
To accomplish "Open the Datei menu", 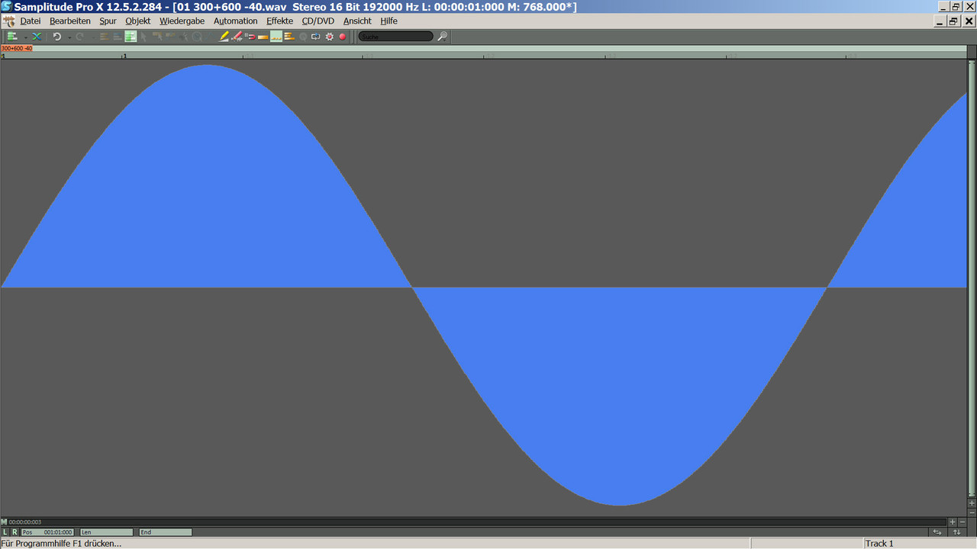I will click(31, 21).
